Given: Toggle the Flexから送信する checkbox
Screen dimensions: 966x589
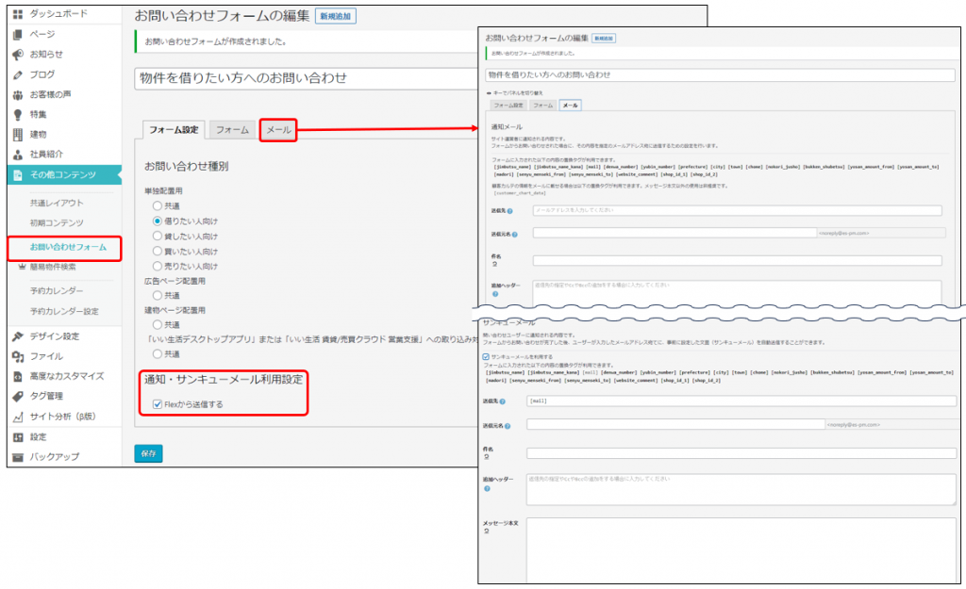Looking at the screenshot, I should [158, 404].
